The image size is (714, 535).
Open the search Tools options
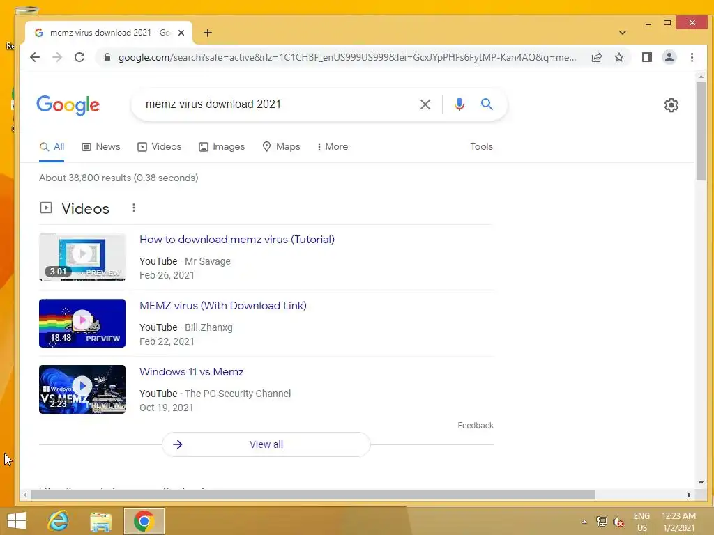coord(481,146)
